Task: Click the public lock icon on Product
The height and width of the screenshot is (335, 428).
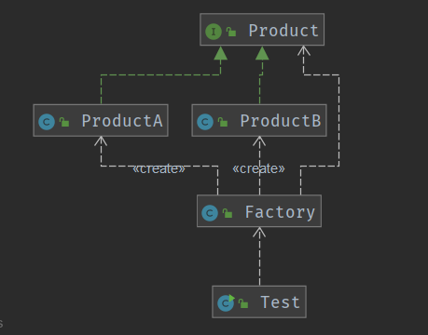Action: (231, 32)
